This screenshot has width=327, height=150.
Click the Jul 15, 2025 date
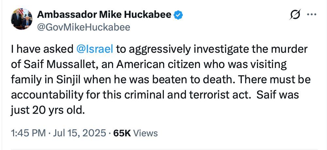(79, 133)
